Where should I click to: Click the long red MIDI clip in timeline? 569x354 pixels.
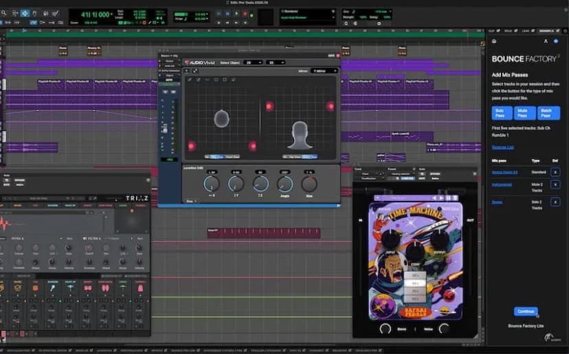(264, 233)
